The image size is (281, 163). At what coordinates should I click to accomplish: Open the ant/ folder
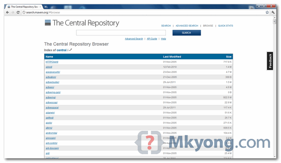point(48,153)
